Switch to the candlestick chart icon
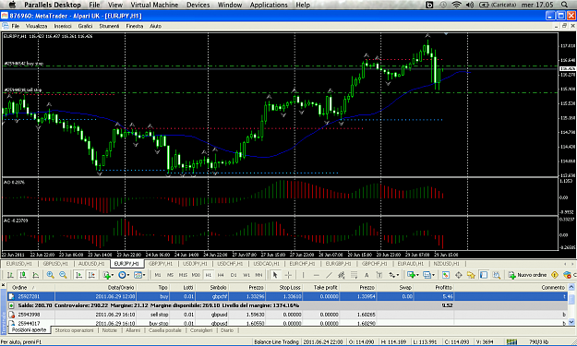This screenshot has width=577, height=346. [23, 275]
